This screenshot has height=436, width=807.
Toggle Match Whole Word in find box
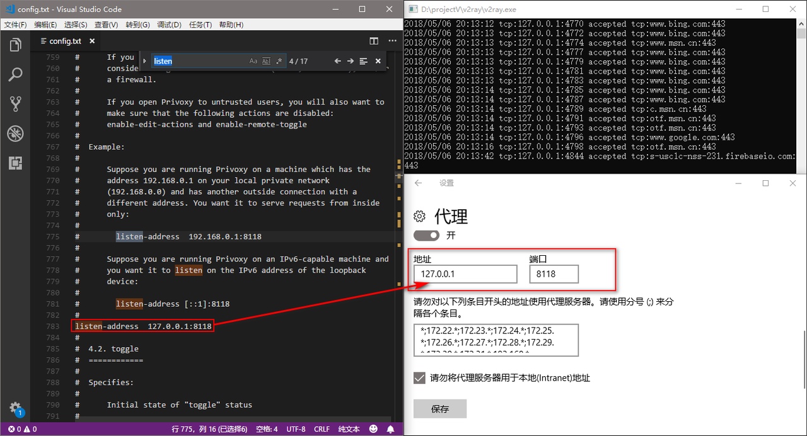(266, 61)
